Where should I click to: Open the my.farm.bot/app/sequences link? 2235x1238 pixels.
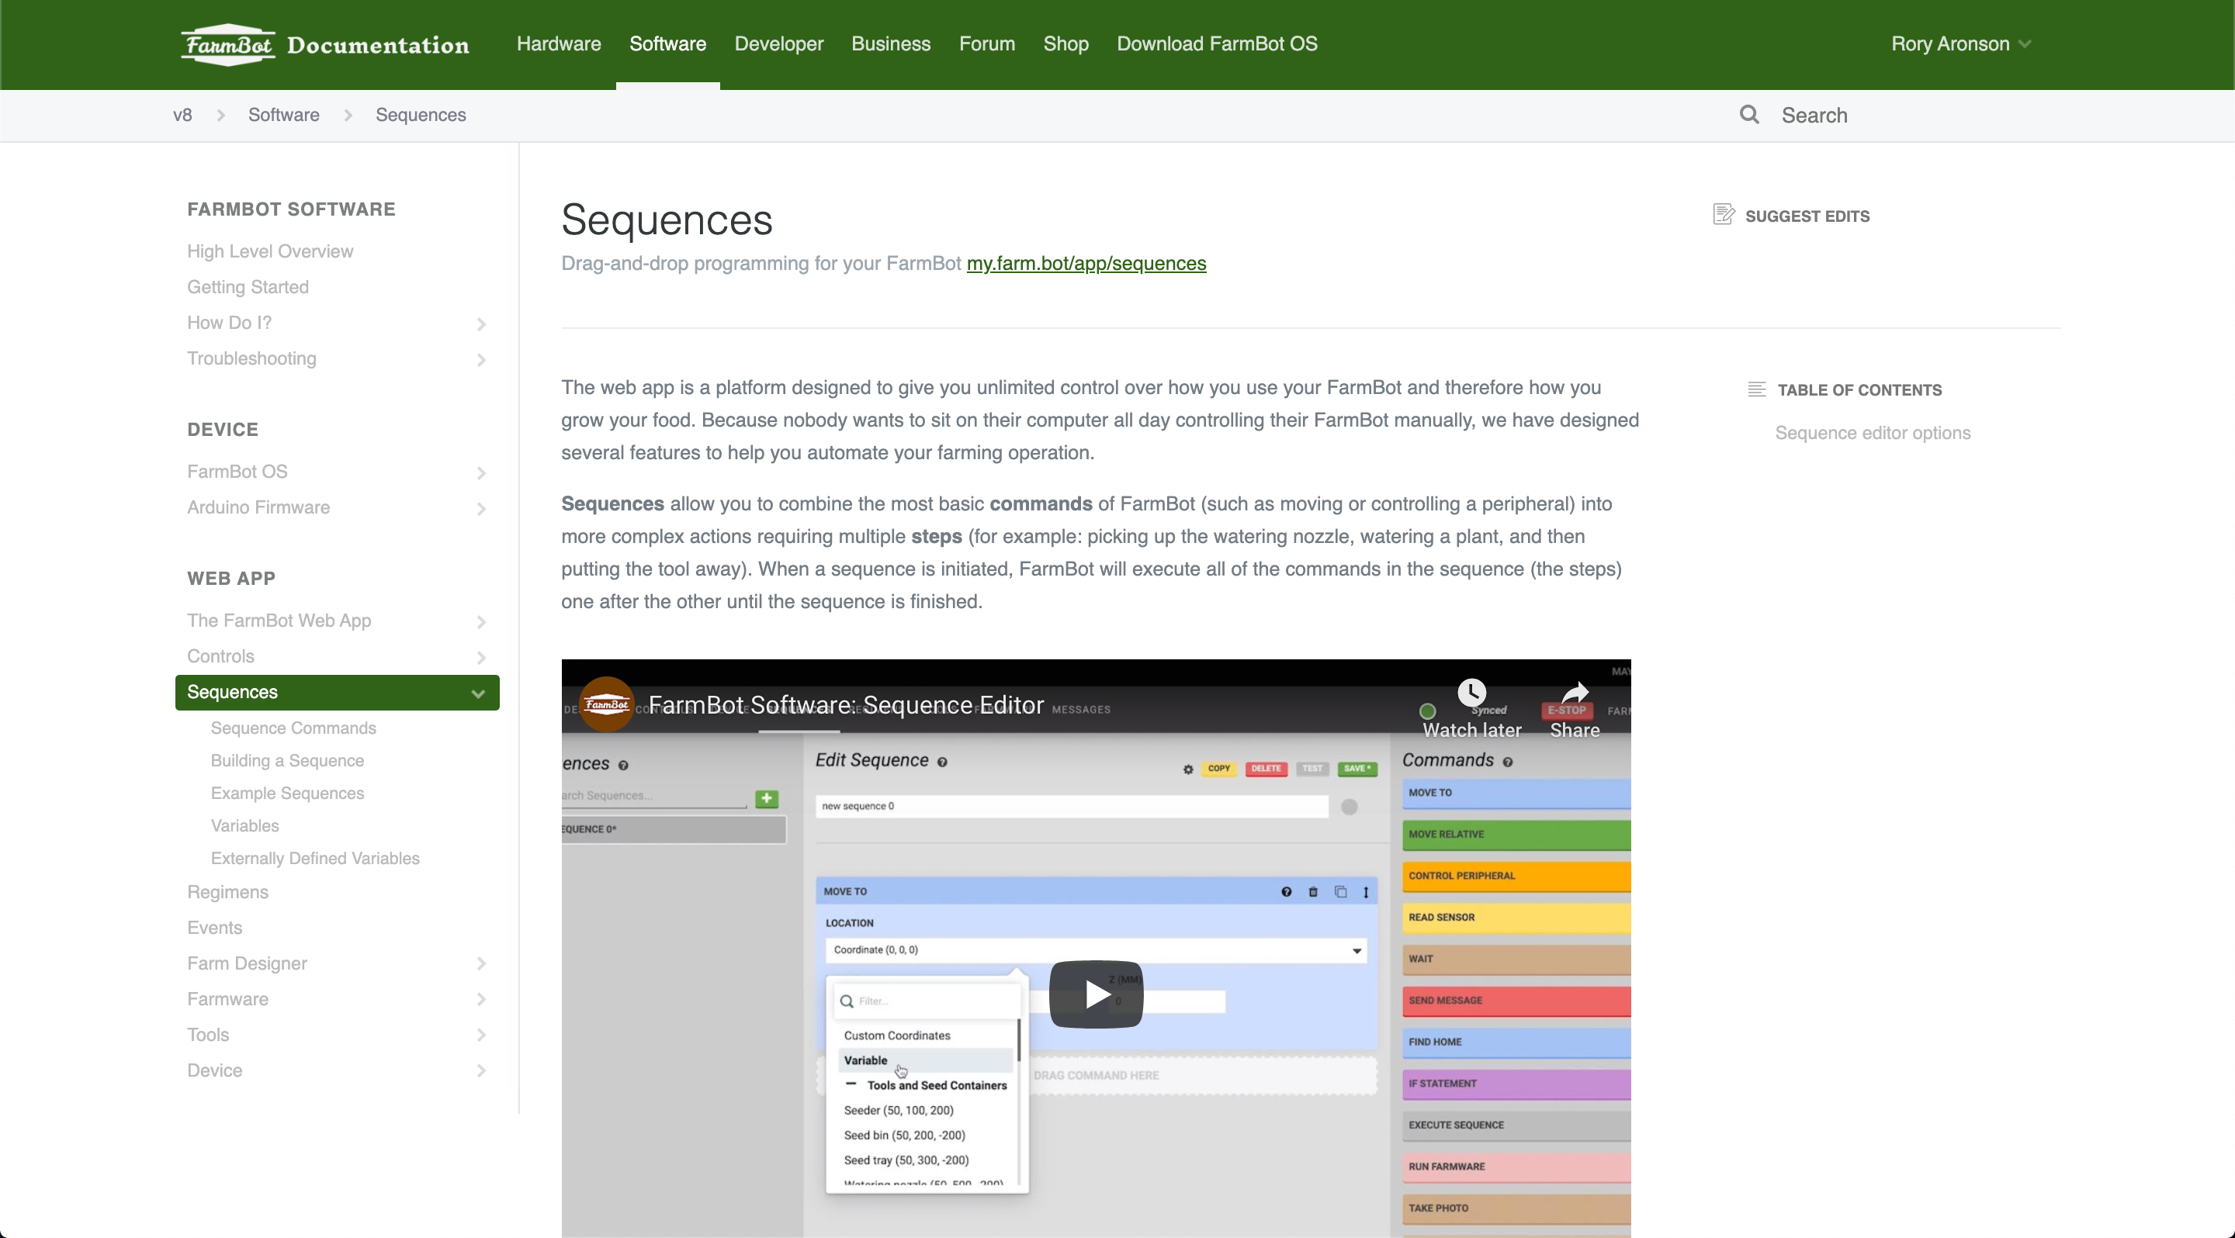(x=1086, y=264)
